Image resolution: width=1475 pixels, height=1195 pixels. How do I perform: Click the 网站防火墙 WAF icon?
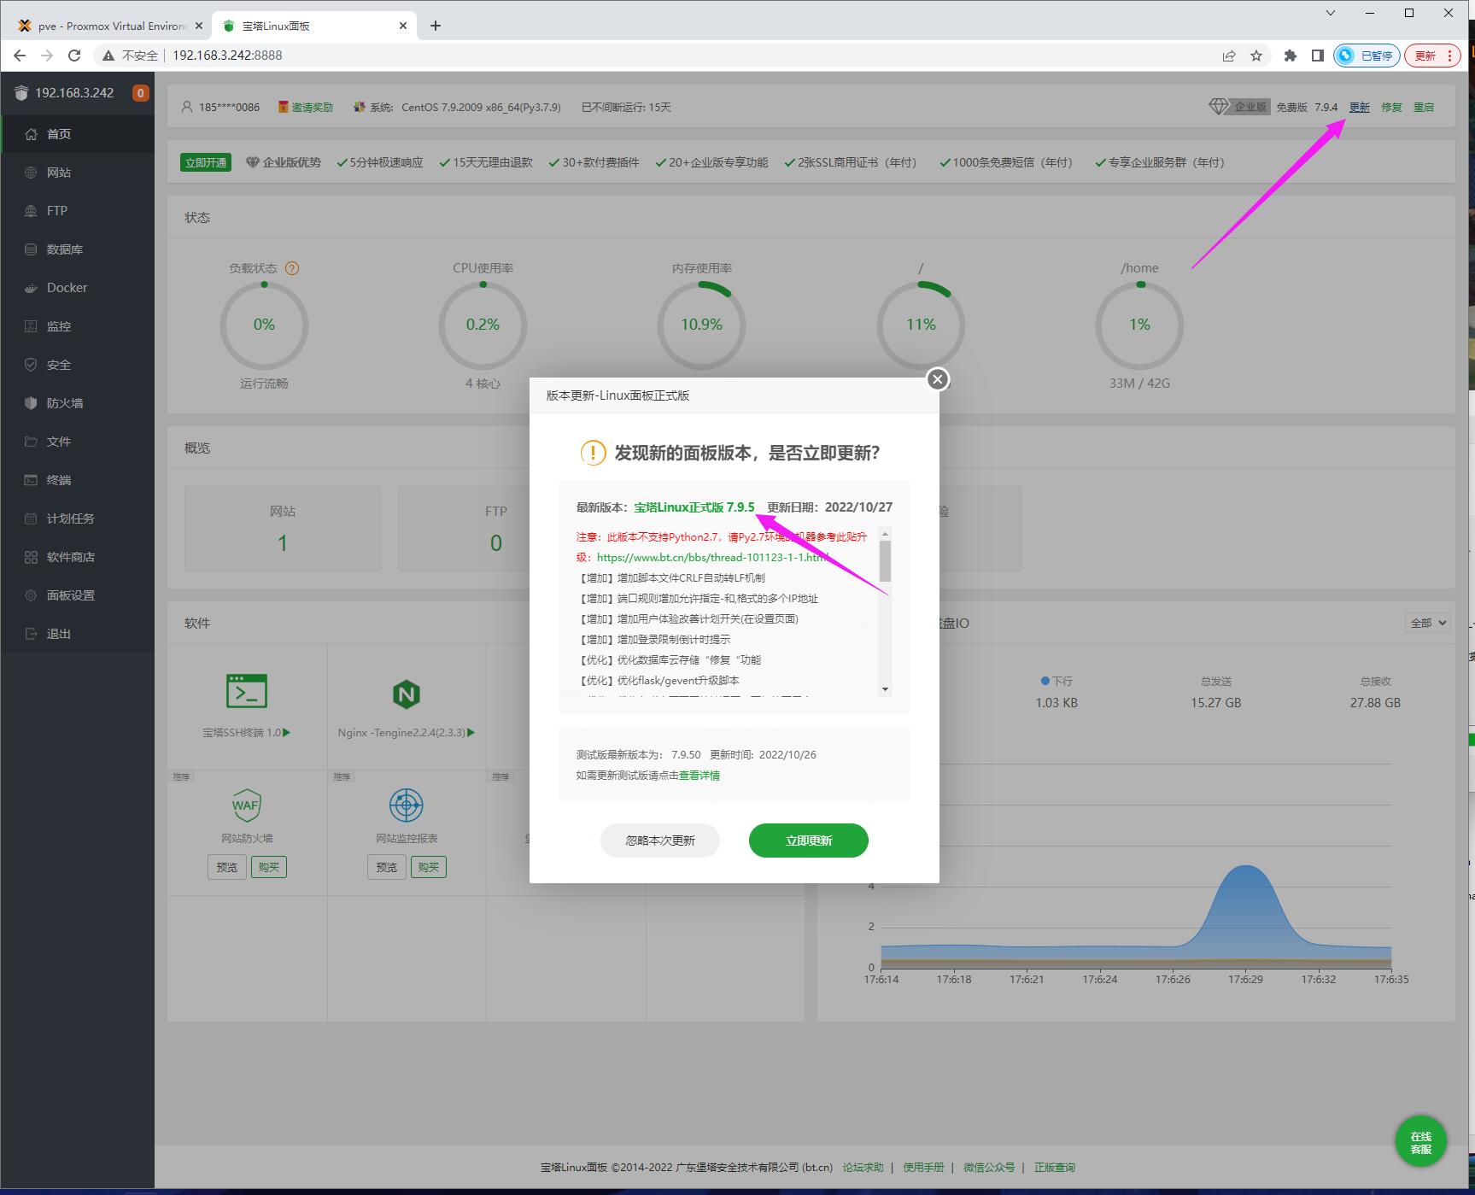[x=246, y=805]
